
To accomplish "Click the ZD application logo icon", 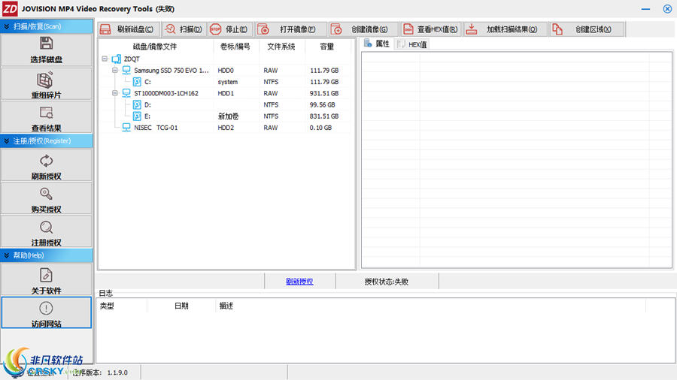I will 10,8.
